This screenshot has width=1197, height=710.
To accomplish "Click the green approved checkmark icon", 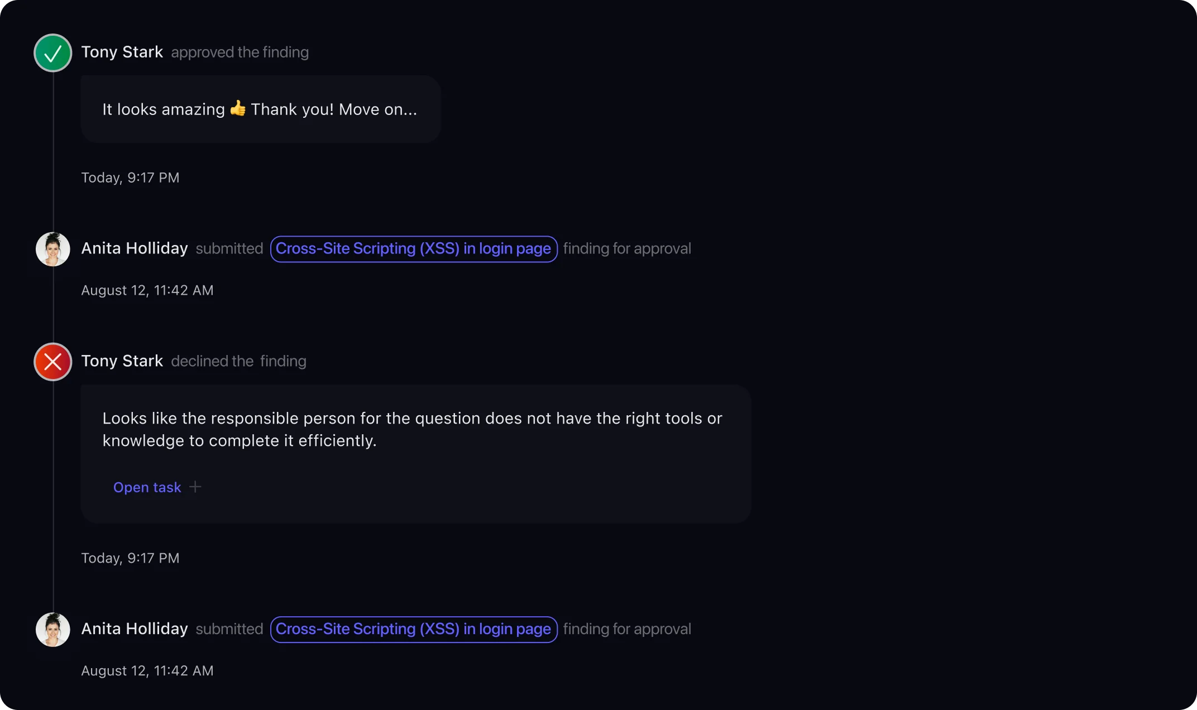I will coord(53,53).
